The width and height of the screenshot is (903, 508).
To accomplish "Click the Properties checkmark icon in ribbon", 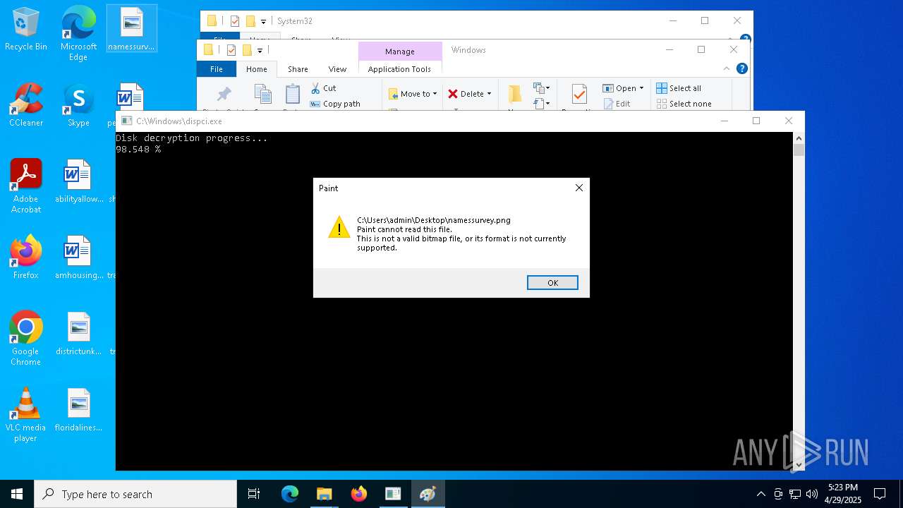I will (579, 95).
